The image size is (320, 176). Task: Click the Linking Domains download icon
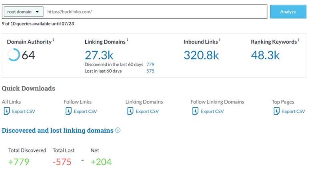point(130,111)
